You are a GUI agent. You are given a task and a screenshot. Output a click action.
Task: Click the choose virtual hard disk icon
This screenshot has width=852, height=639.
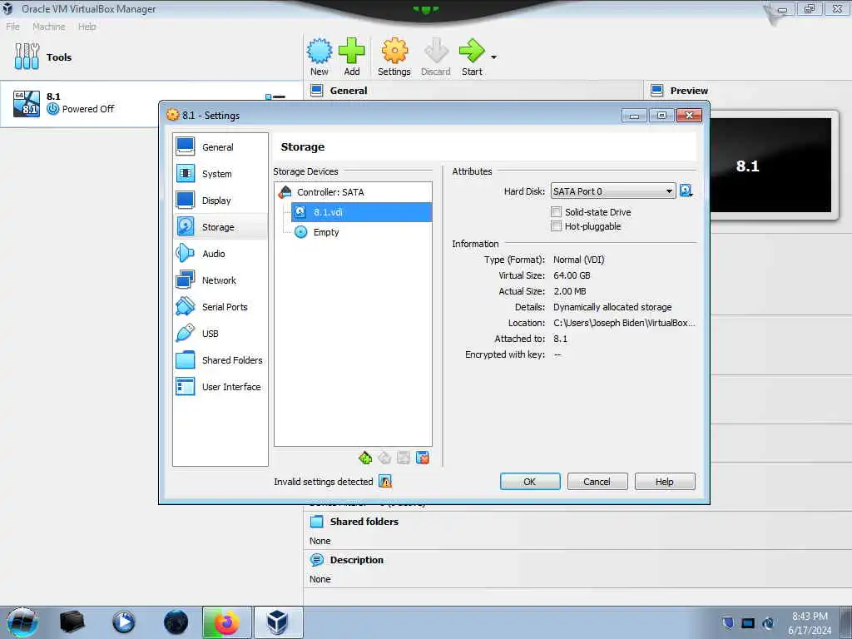point(686,191)
